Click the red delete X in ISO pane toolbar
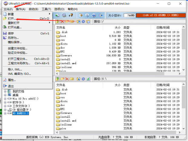The image size is (188, 141). [62, 21]
